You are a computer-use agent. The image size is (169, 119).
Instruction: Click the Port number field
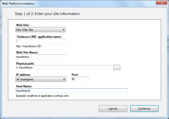[x=80, y=79]
